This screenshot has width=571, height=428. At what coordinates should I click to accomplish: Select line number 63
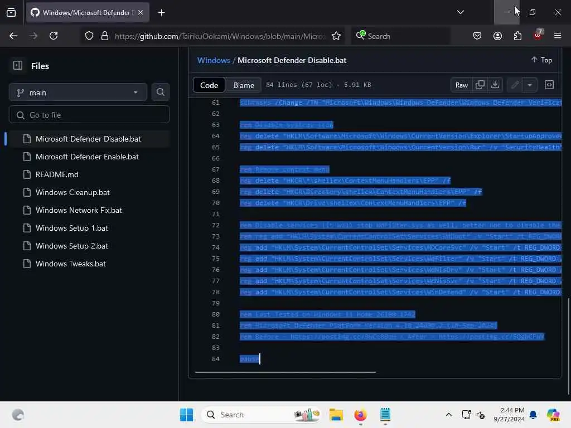point(216,125)
